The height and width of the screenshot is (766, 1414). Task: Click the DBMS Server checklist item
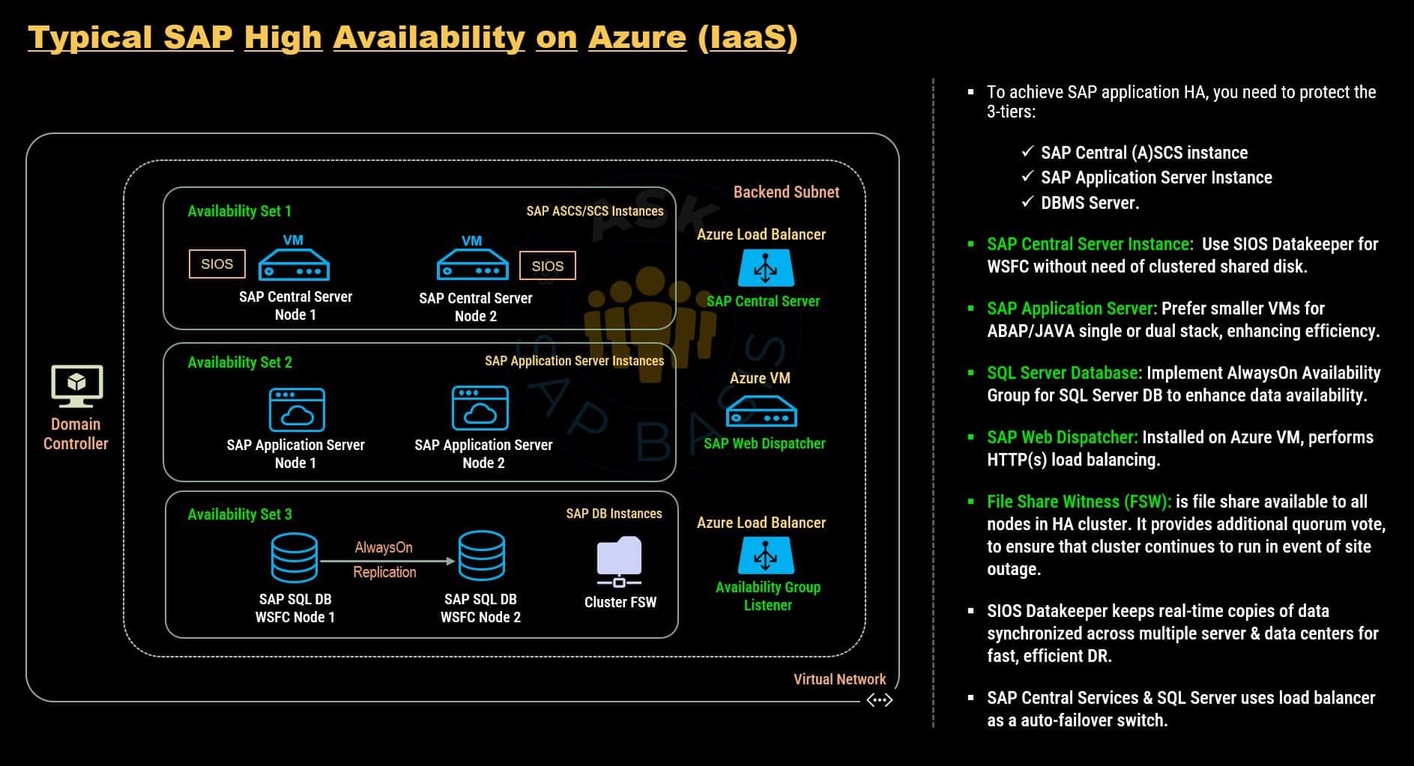click(1090, 203)
